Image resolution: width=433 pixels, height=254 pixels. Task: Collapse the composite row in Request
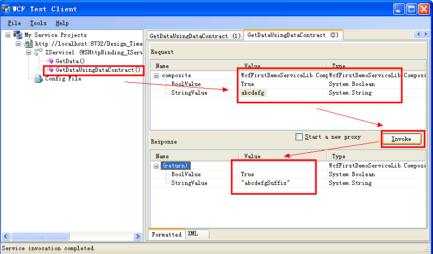[x=156, y=76]
